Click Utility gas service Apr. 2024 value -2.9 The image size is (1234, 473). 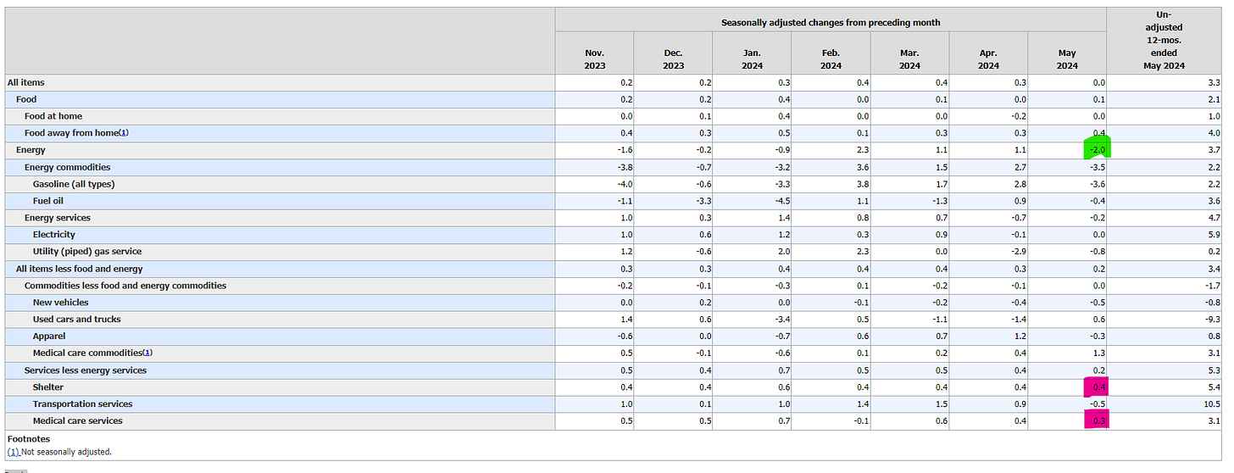click(1018, 252)
